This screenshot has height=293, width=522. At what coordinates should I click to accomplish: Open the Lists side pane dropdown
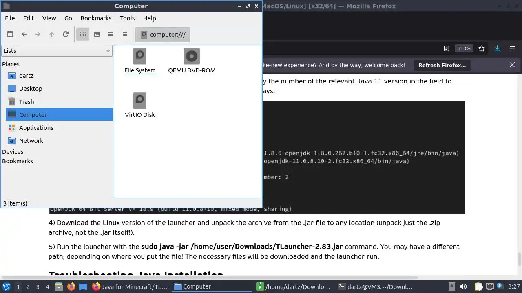pos(57,50)
